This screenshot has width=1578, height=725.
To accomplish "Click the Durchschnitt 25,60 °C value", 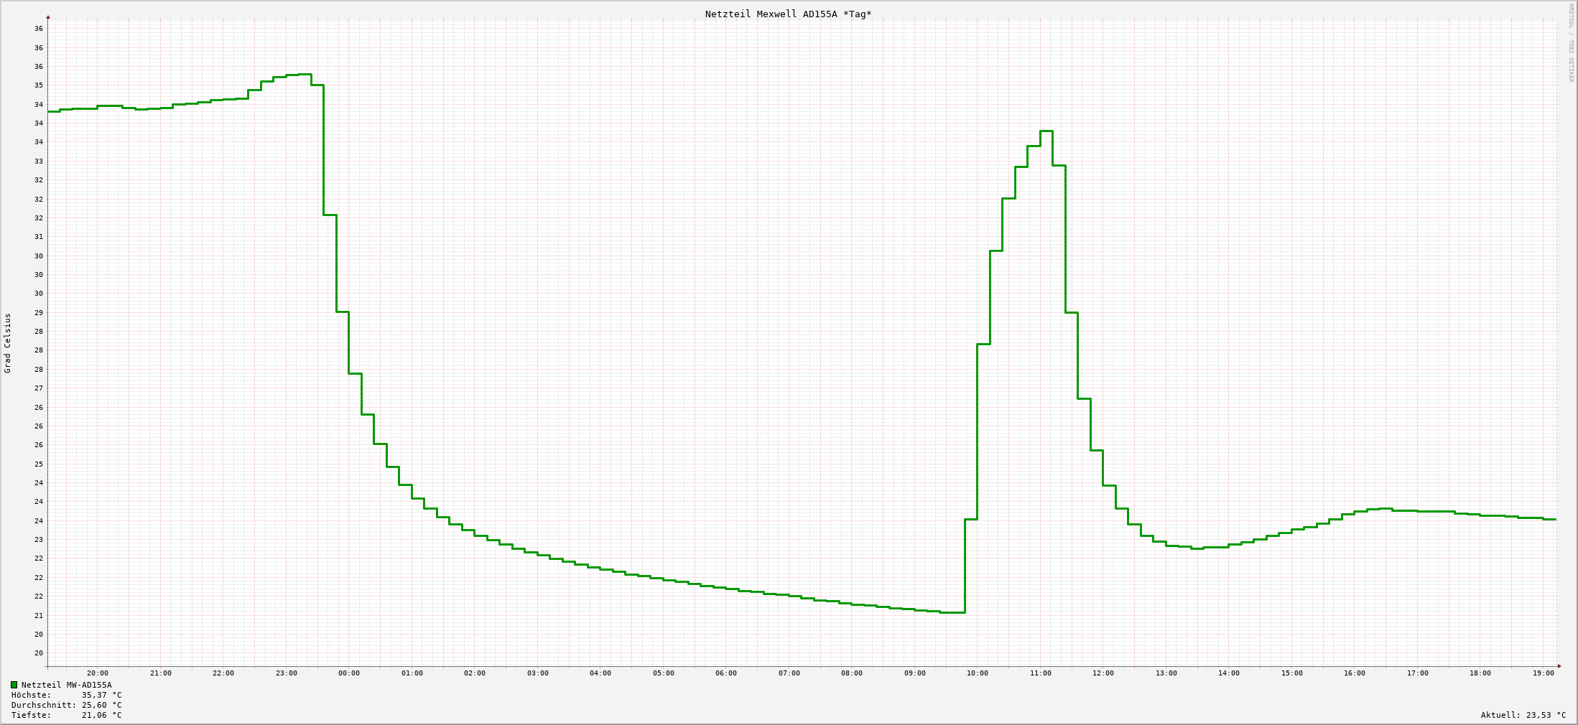I will click(x=101, y=705).
